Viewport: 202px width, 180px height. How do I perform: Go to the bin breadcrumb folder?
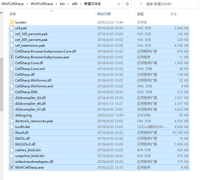pyautogui.click(x=62, y=4)
